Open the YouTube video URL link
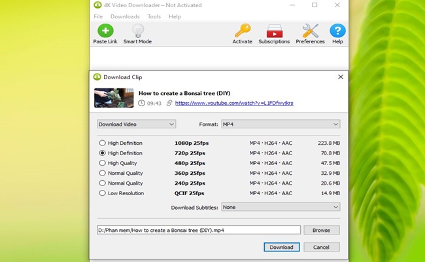 pyautogui.click(x=234, y=103)
